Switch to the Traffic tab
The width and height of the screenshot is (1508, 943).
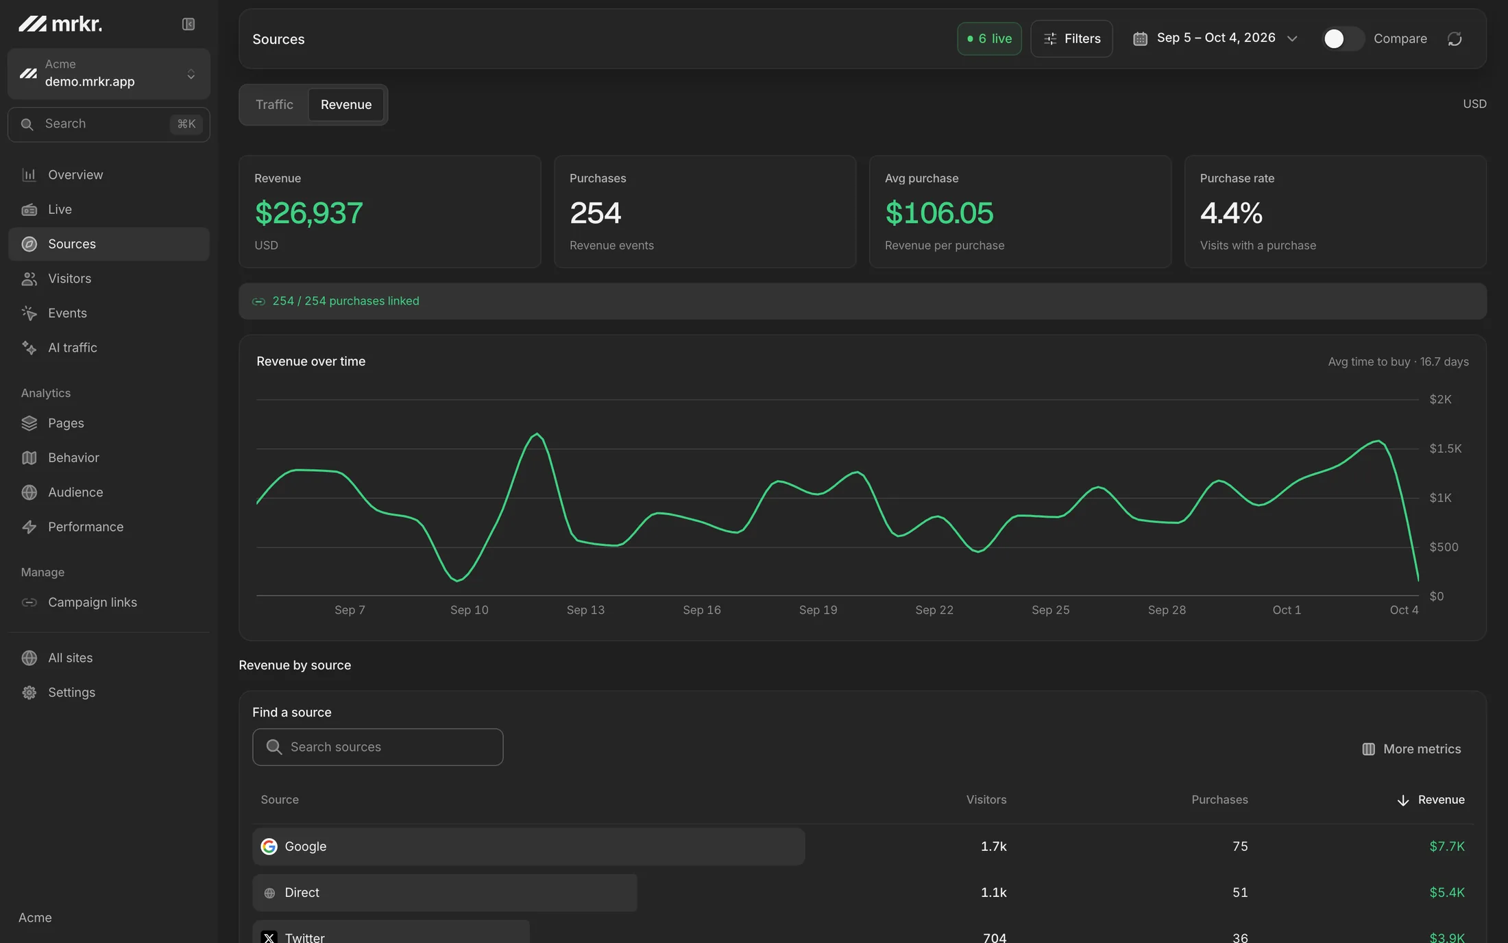click(x=274, y=104)
